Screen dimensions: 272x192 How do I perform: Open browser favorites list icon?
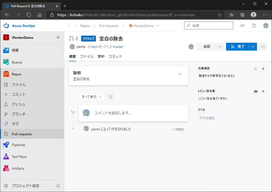pos(231,15)
